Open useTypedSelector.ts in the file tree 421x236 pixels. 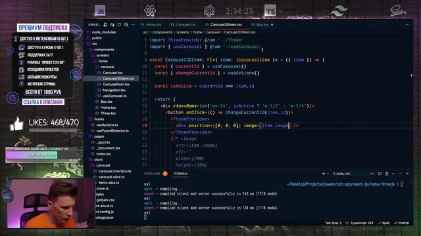[x=112, y=130]
